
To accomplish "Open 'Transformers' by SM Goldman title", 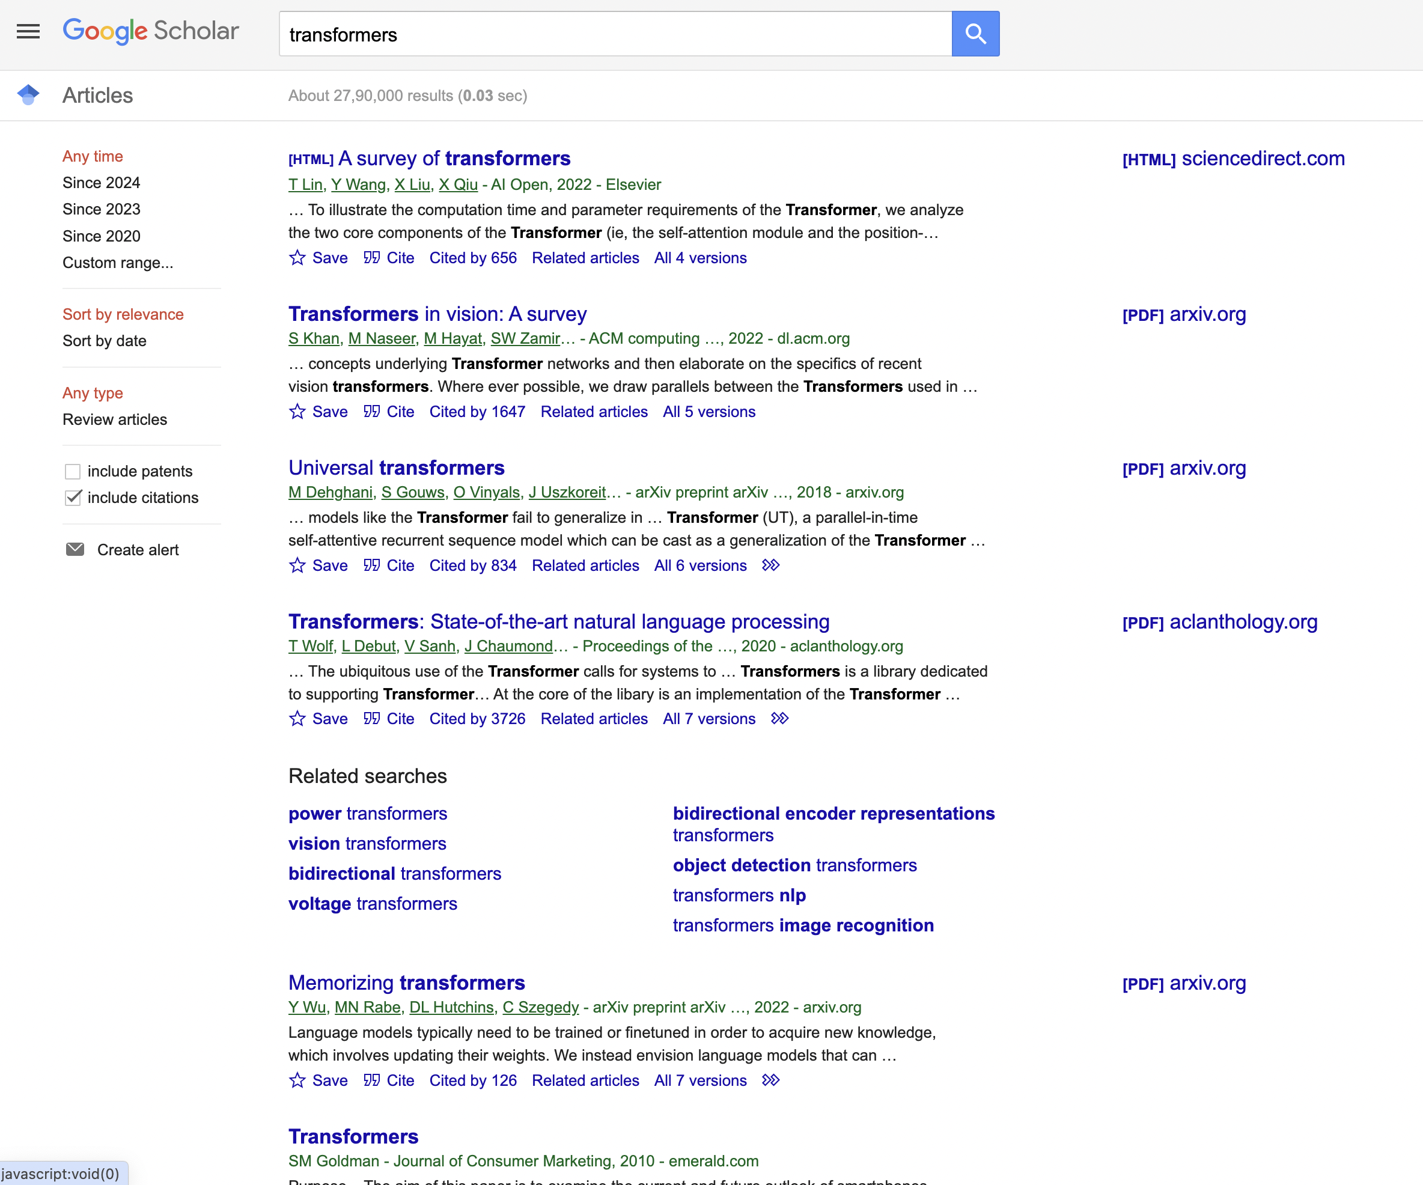I will (x=354, y=1137).
